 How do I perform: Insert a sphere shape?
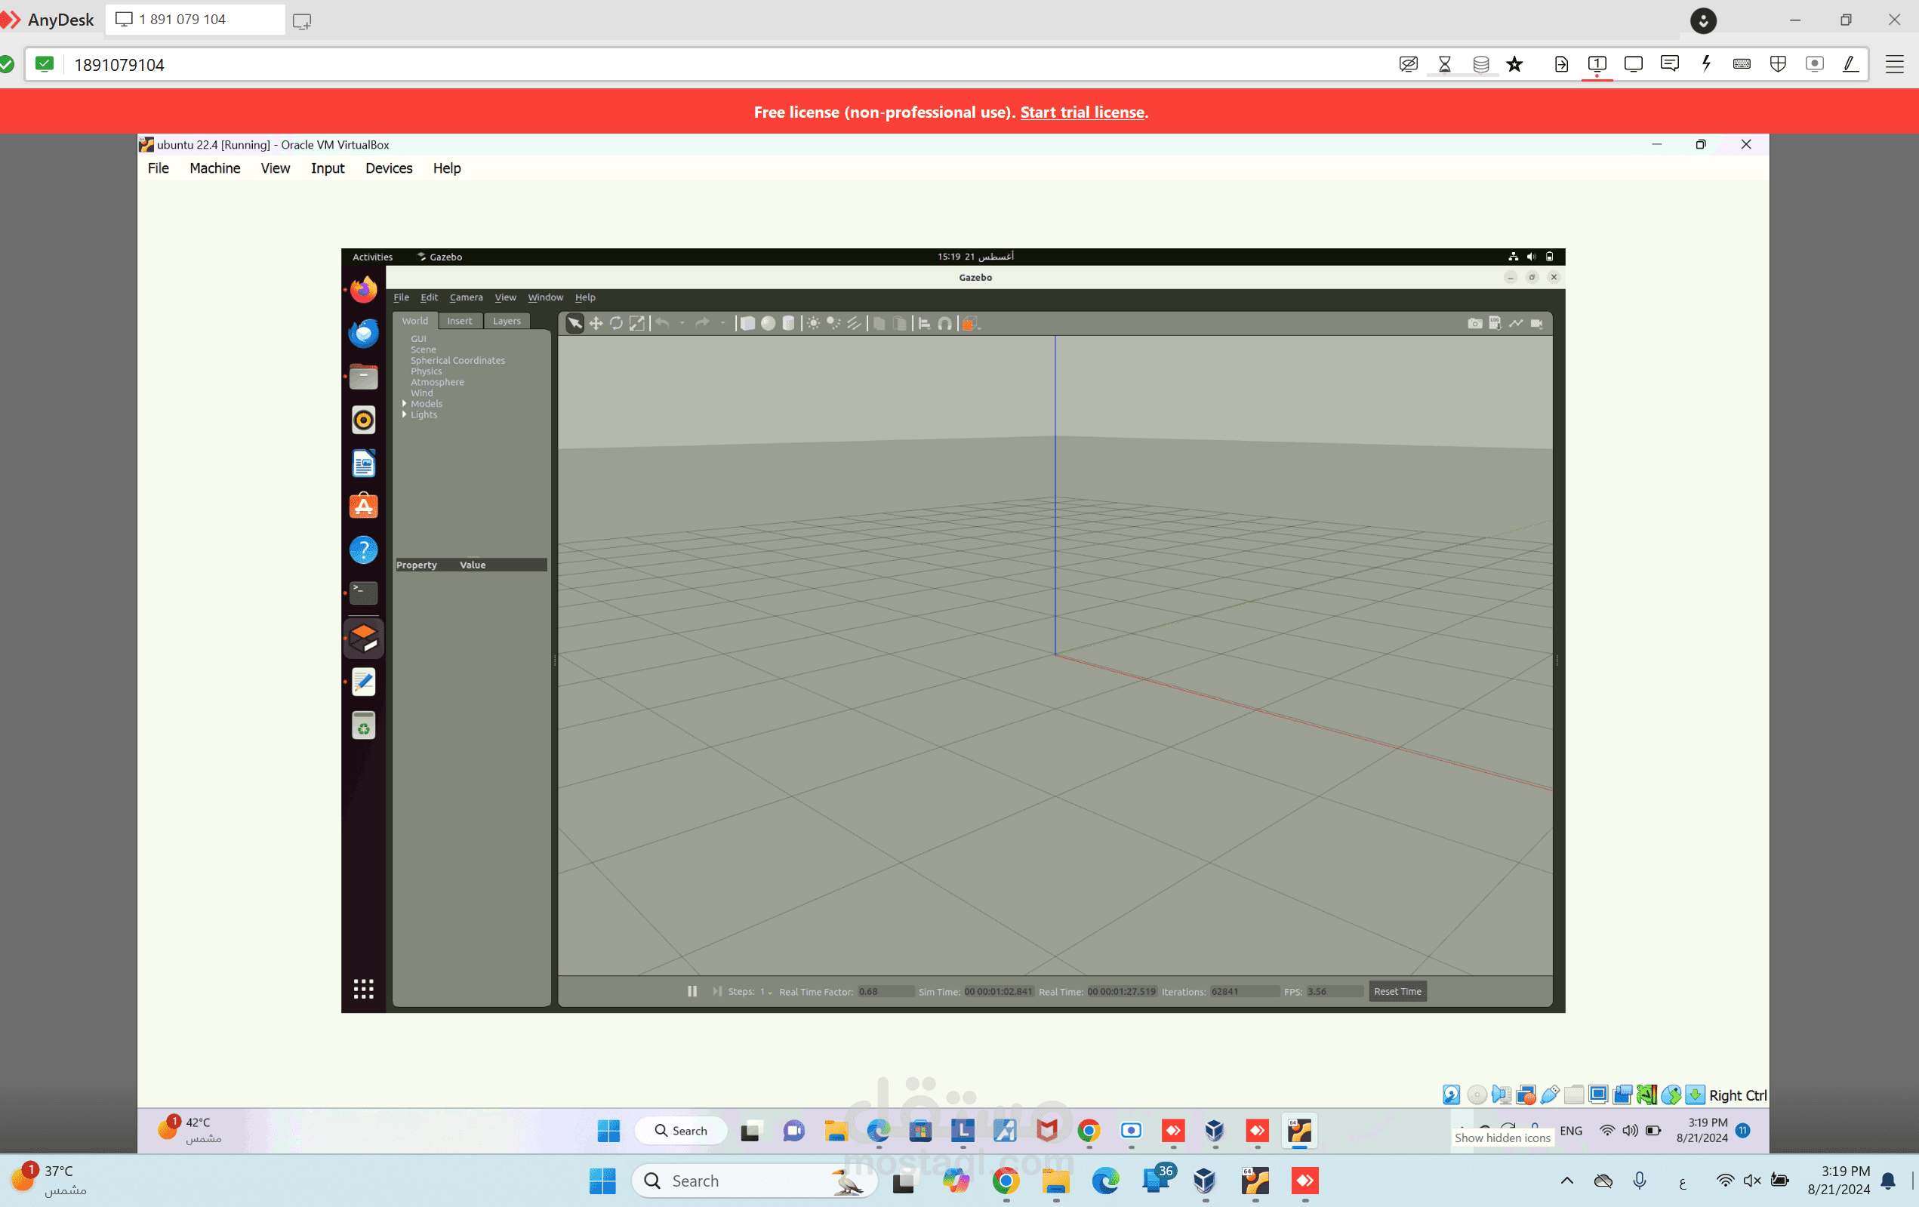pyautogui.click(x=769, y=324)
